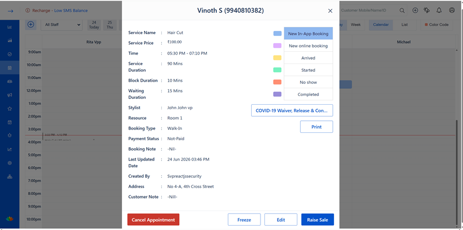Image resolution: width=463 pixels, height=230 pixels.
Task: Expand sidebar with the arrow icon
Action: [10, 11]
